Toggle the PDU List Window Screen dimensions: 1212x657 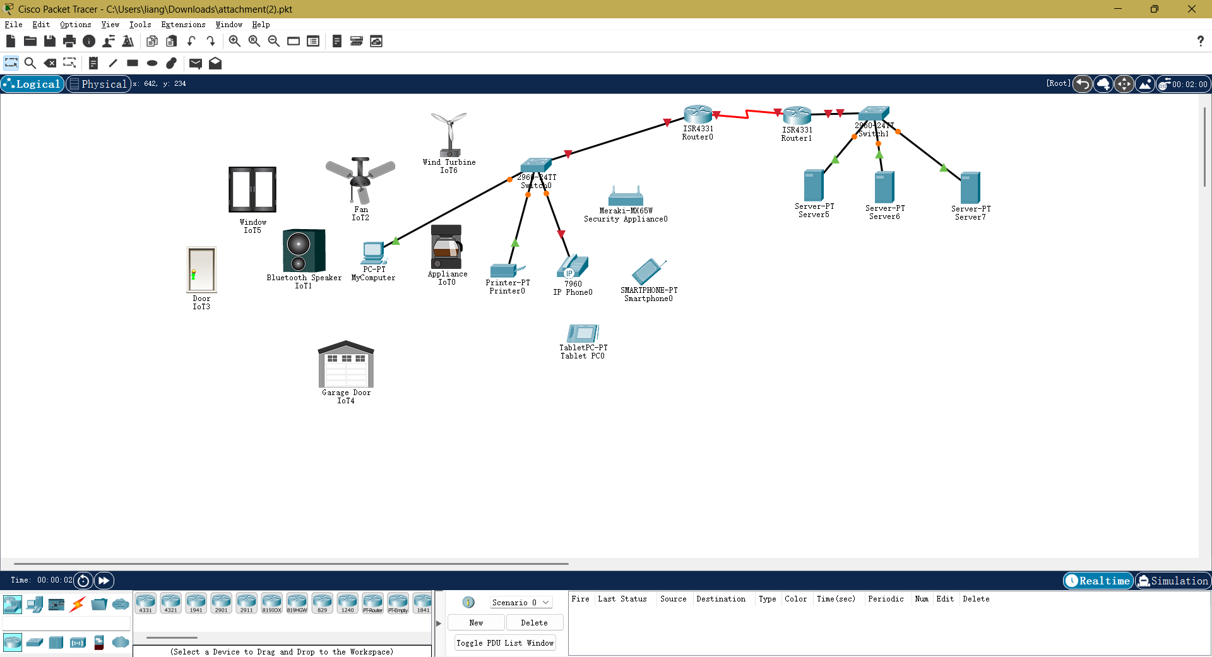coord(504,642)
